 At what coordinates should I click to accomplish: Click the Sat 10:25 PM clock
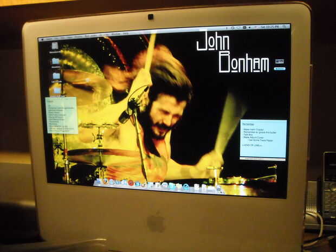[270, 27]
